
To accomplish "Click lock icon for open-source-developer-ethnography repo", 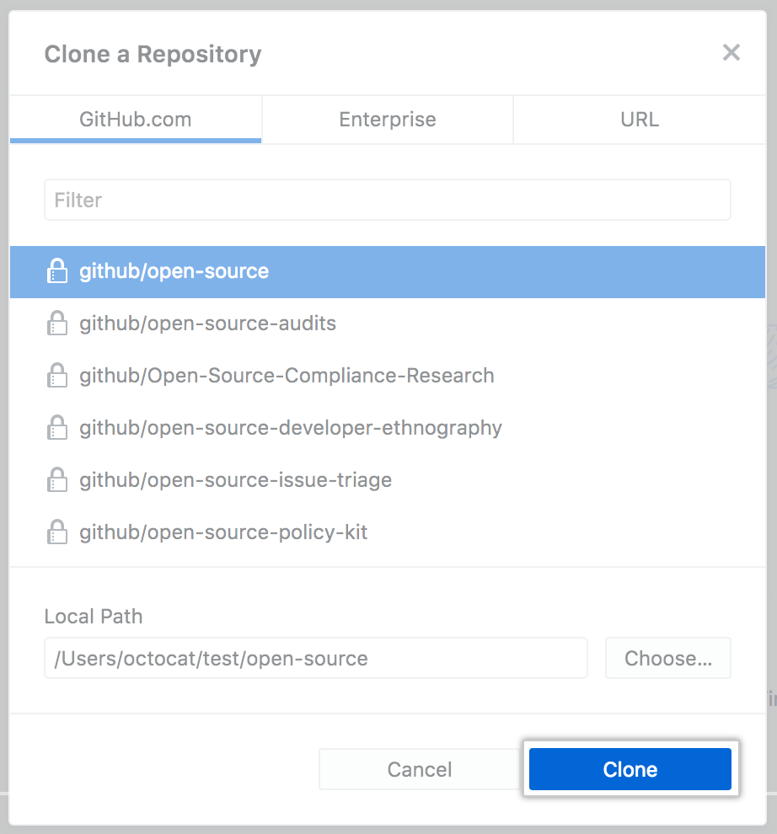I will pos(56,428).
